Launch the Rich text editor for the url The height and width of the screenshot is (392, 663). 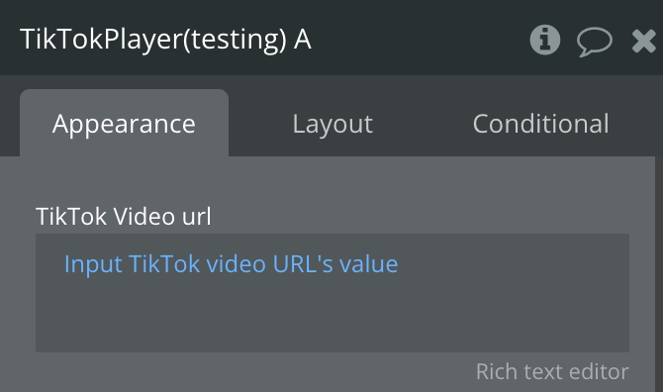(552, 371)
